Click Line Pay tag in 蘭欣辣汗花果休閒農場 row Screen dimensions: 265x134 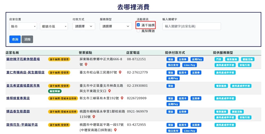click(x=189, y=65)
